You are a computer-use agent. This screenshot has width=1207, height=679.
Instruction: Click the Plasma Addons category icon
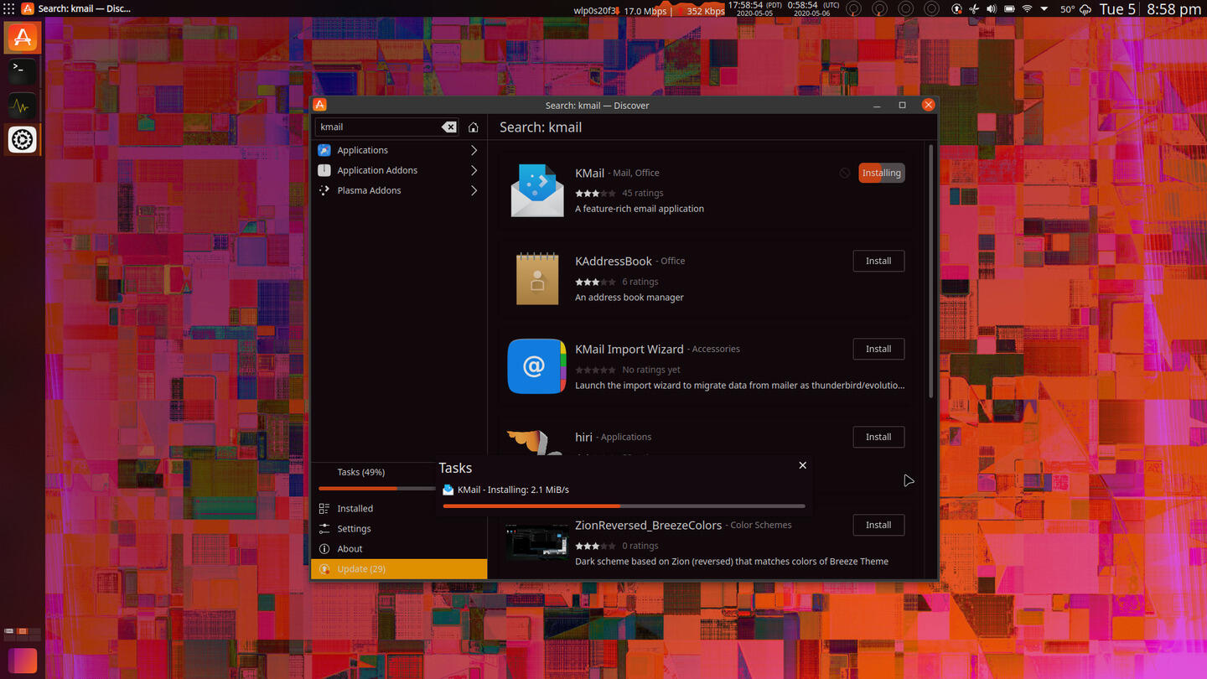pos(324,190)
